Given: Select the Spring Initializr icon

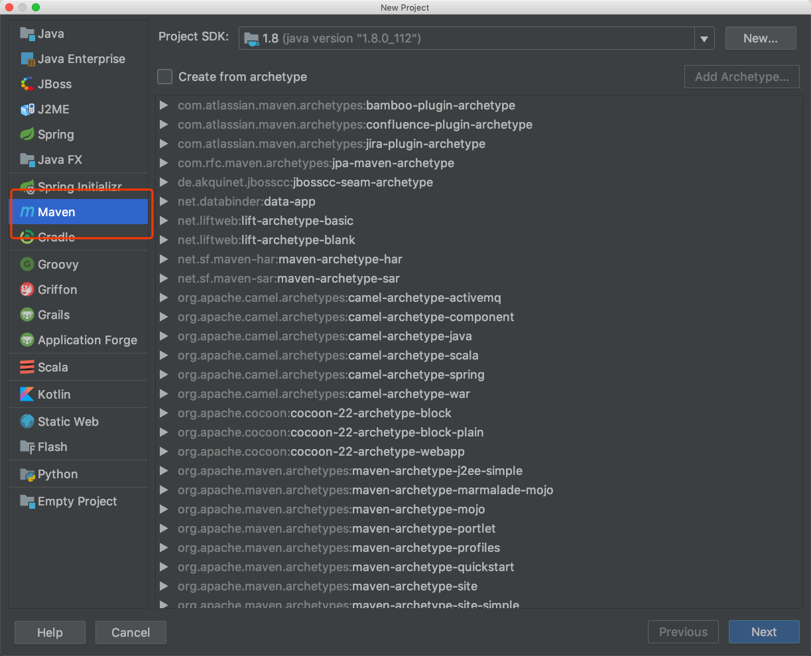Looking at the screenshot, I should click(x=27, y=186).
